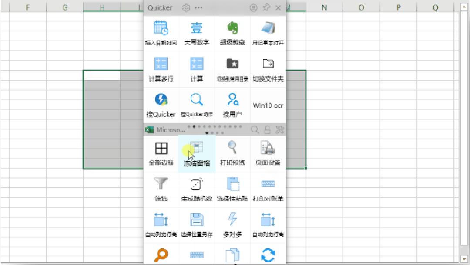
Task: Launch the Evernote Super Clip (超级剪藏) action
Action: pyautogui.click(x=233, y=33)
